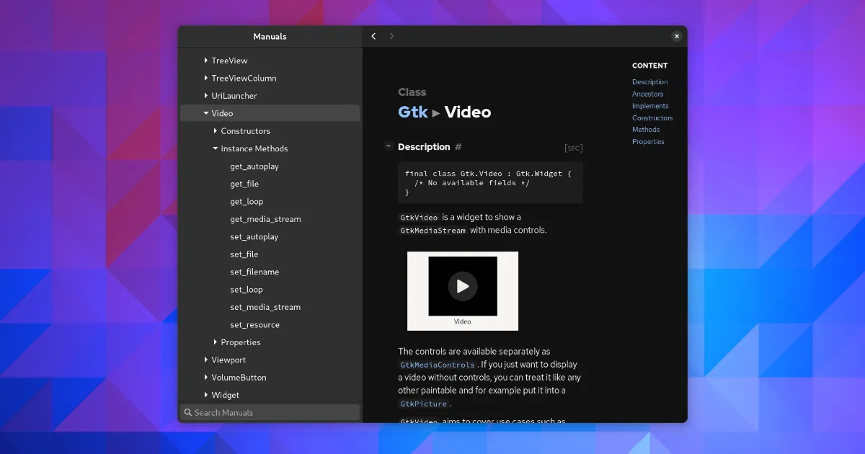
Task: Click the # anchor next to Description
Action: click(x=458, y=147)
